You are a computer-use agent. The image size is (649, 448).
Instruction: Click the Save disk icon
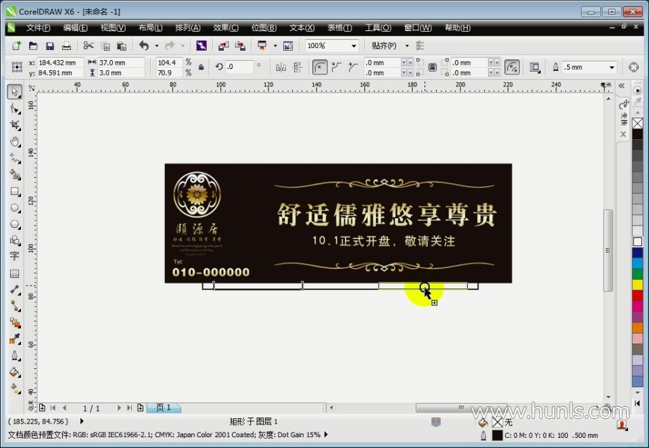[49, 46]
